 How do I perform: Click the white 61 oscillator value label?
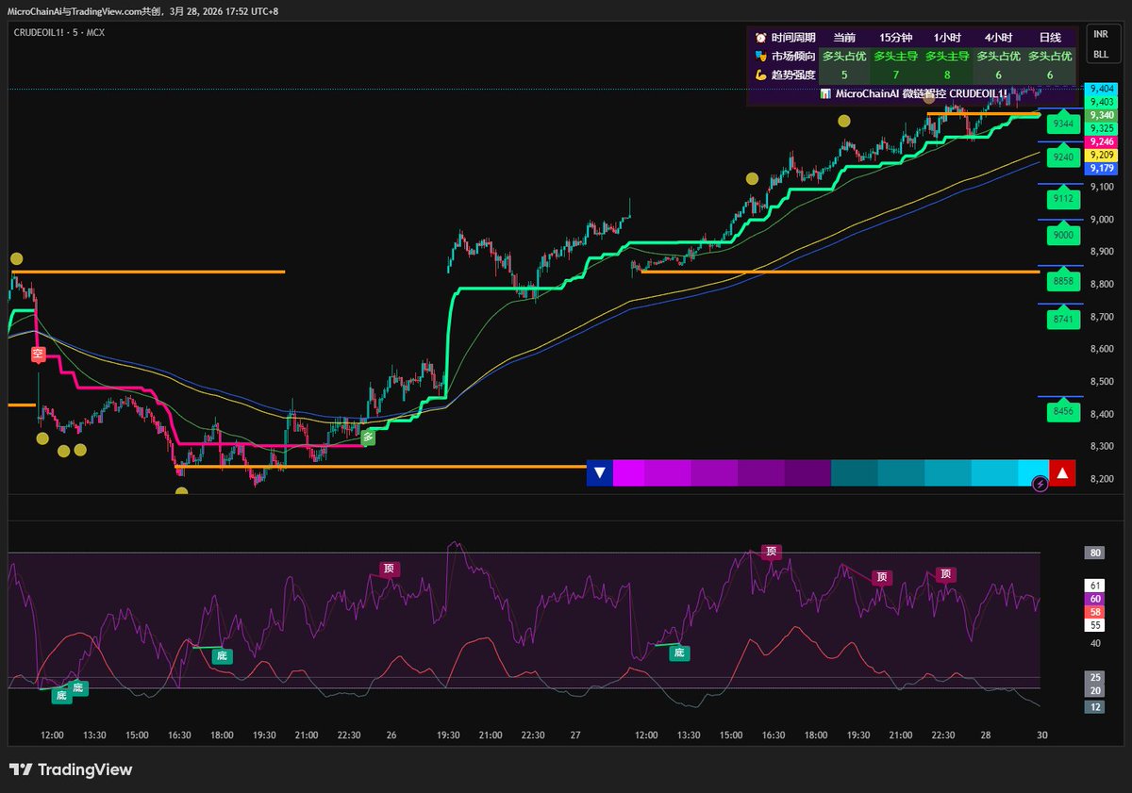click(x=1094, y=586)
